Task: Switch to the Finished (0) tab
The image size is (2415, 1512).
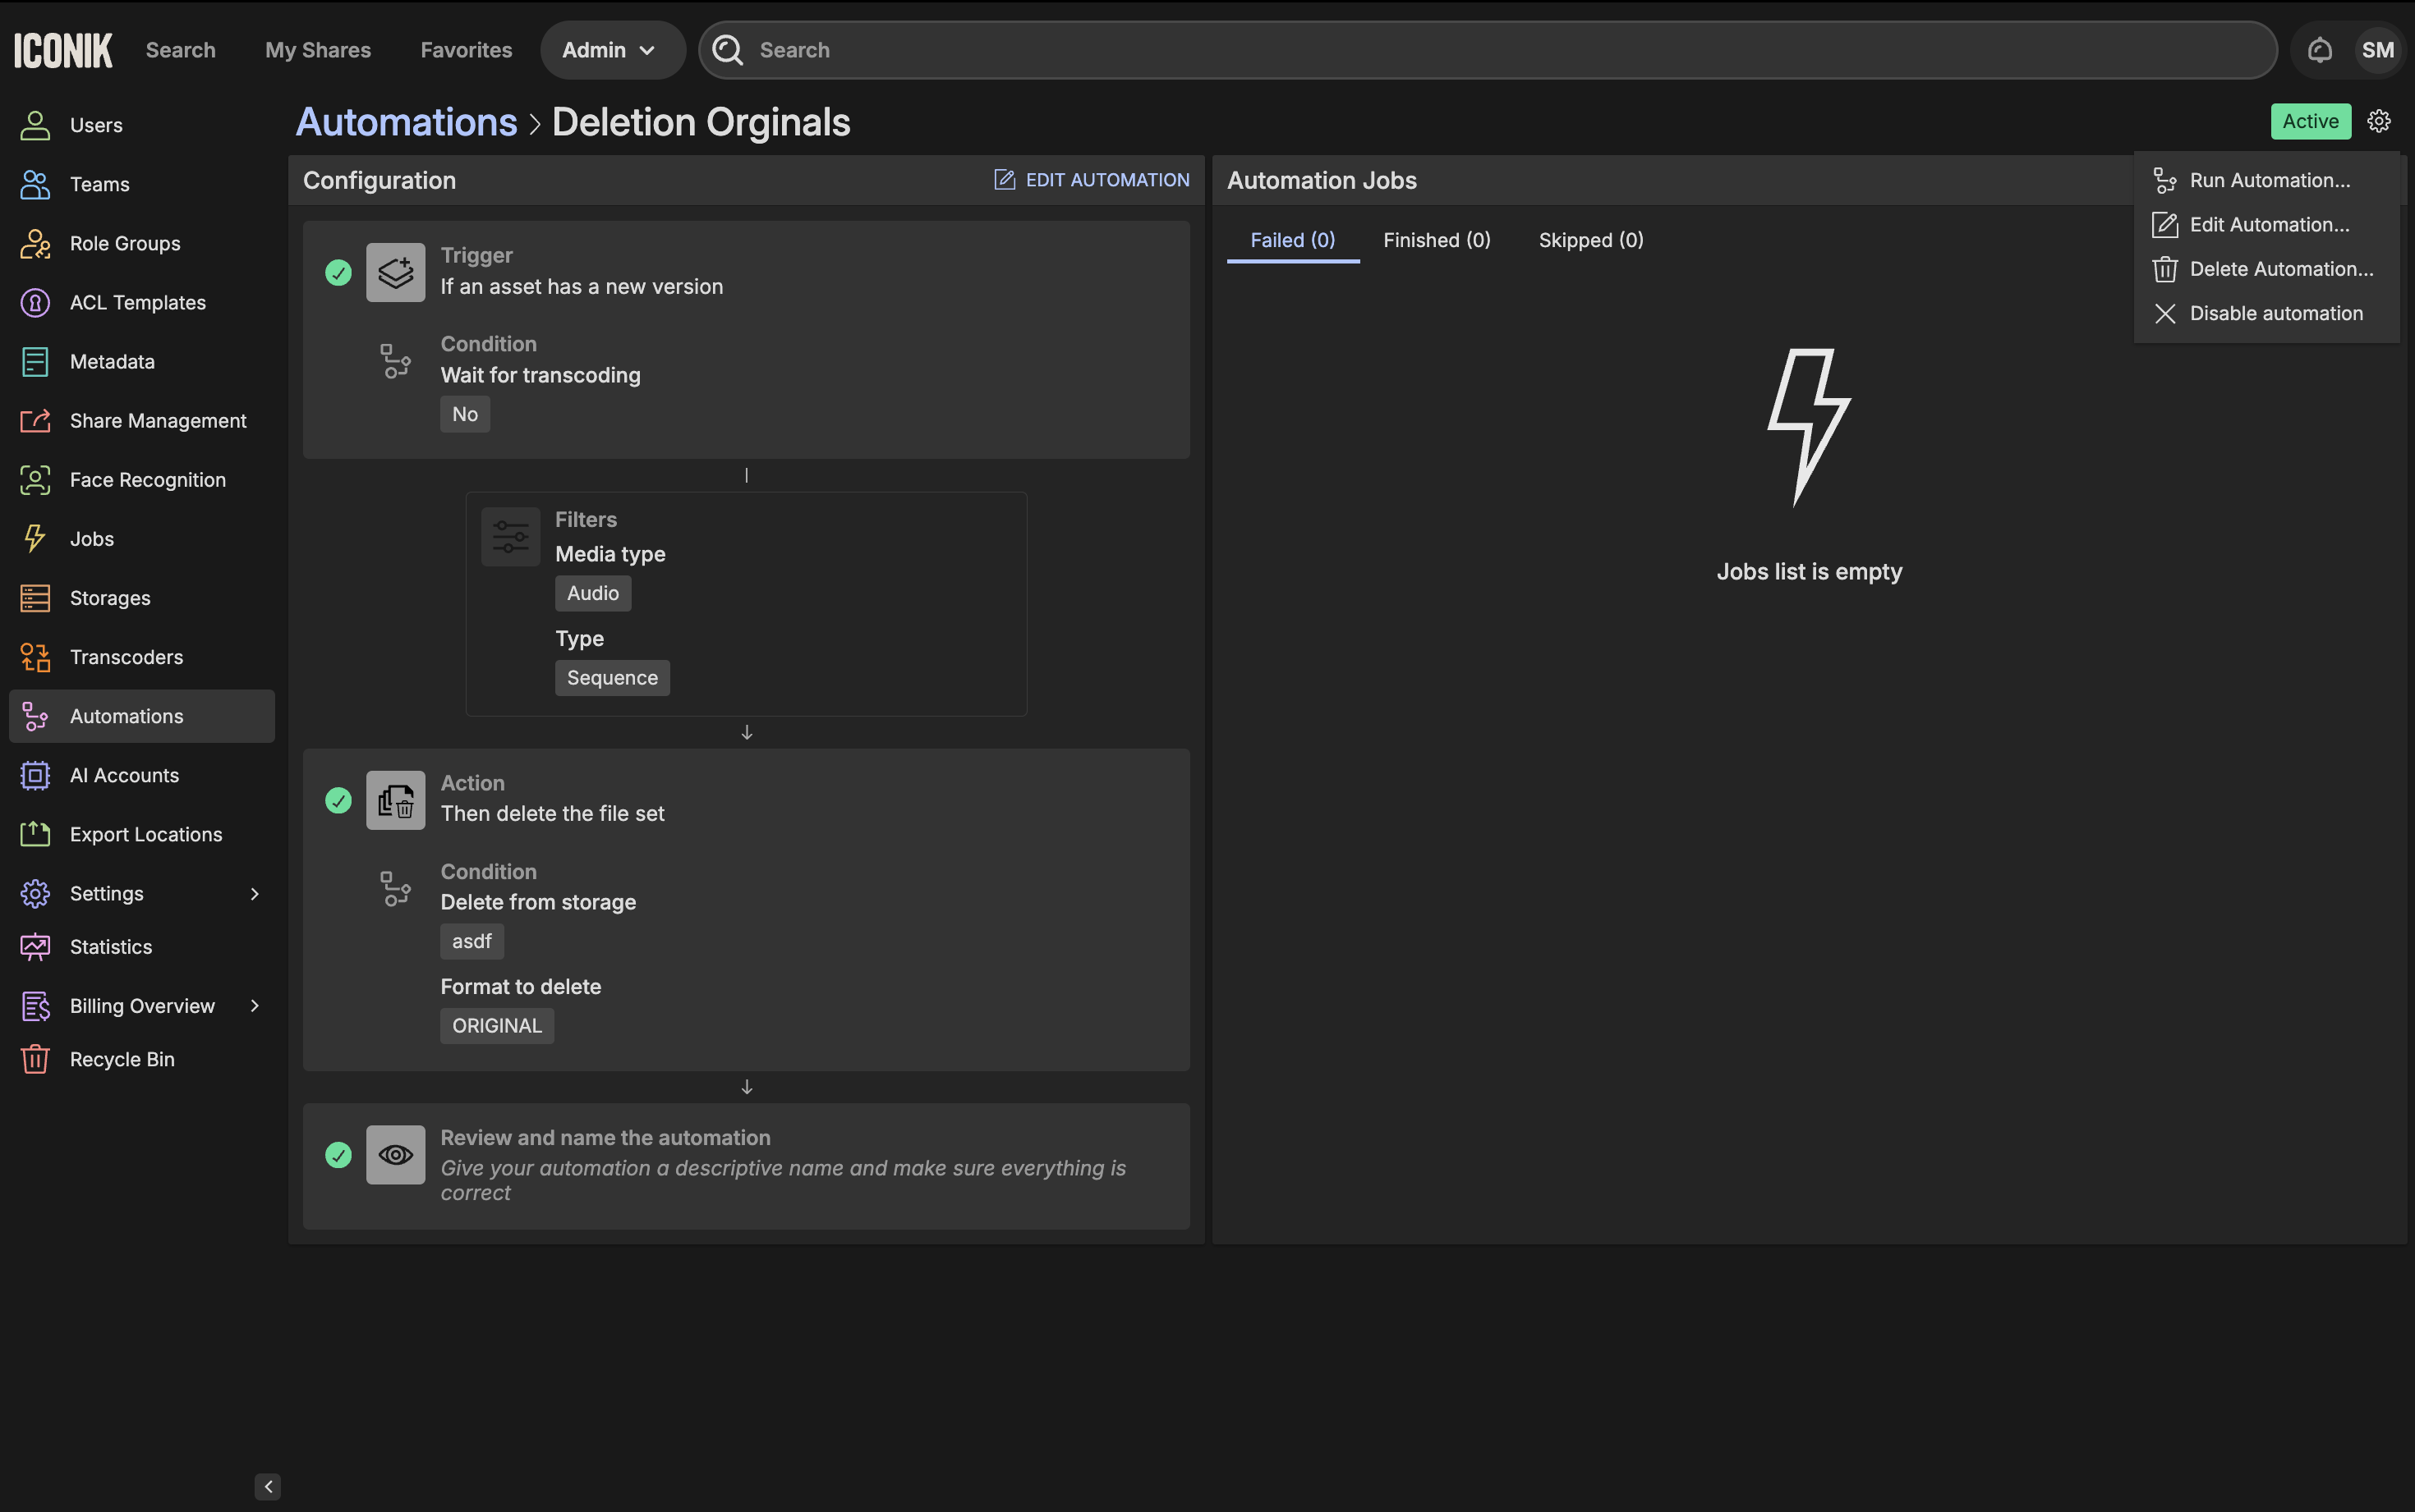Action: (1436, 240)
